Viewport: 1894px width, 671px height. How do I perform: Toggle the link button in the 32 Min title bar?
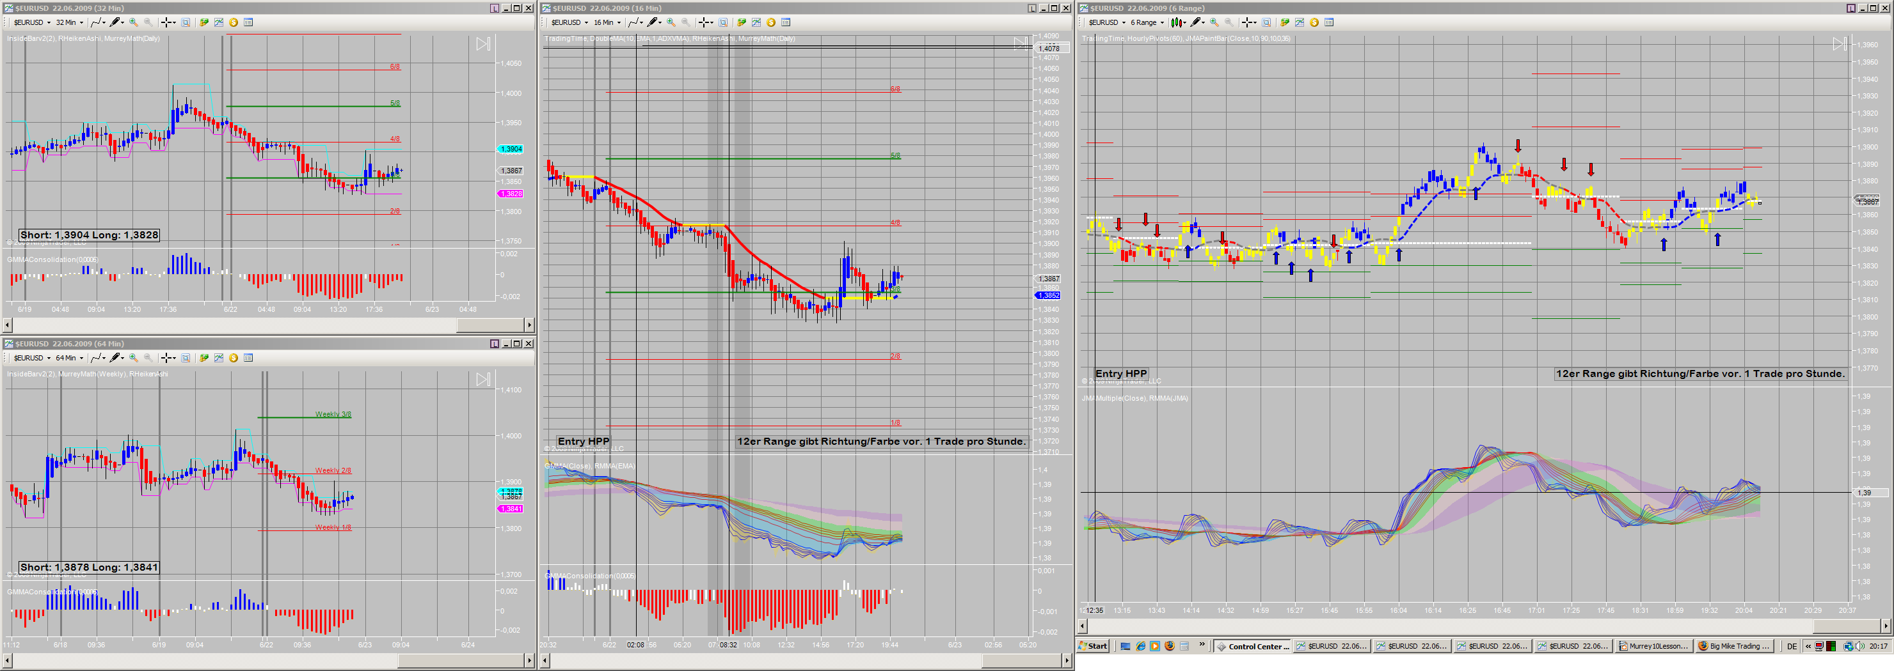[x=494, y=8]
